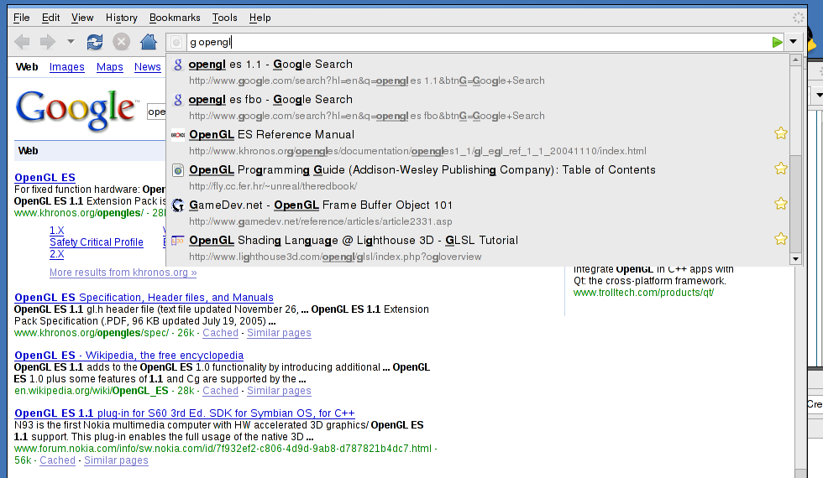The height and width of the screenshot is (478, 823).
Task: Click bookmark star for OpenGL Programming Guide
Action: [x=780, y=169]
